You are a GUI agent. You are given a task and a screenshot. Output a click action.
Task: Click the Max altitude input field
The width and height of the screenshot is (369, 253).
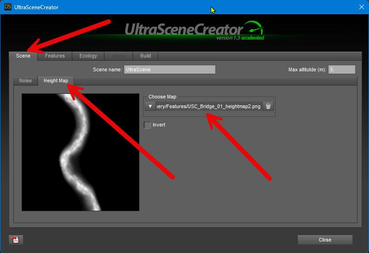point(342,69)
